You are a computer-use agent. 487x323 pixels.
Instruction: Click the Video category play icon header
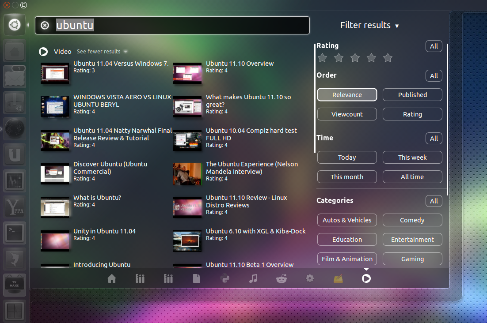43,52
